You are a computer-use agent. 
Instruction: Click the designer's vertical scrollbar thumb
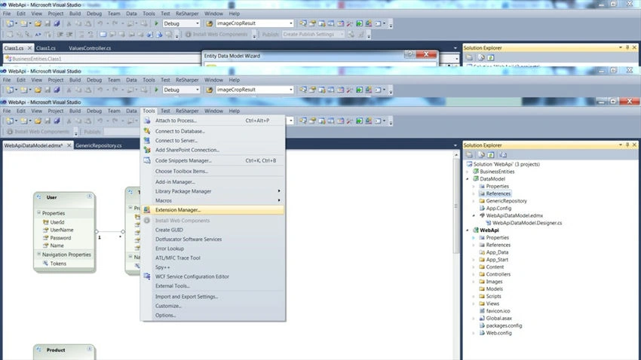click(456, 206)
